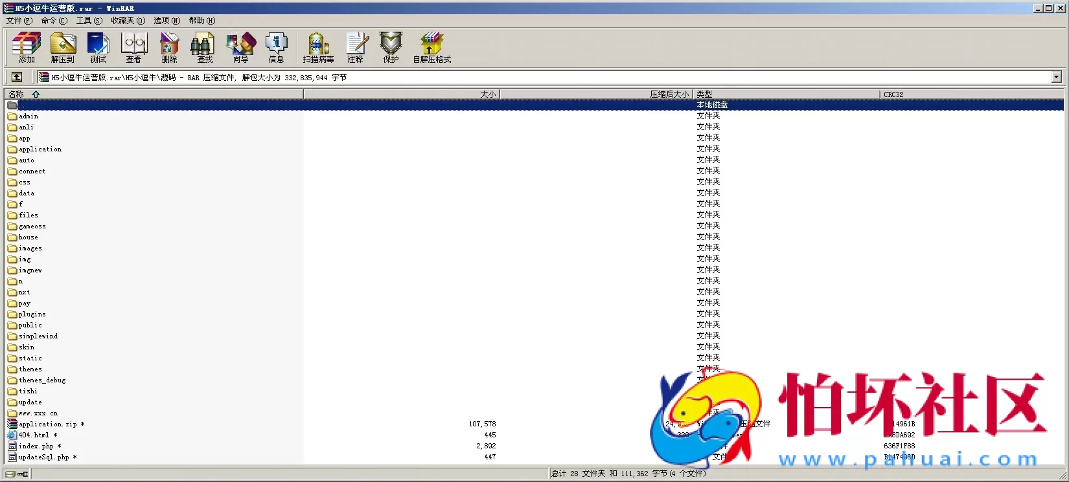The height and width of the screenshot is (482, 1069).
Task: Select the plugins folder in list
Action: (x=32, y=314)
